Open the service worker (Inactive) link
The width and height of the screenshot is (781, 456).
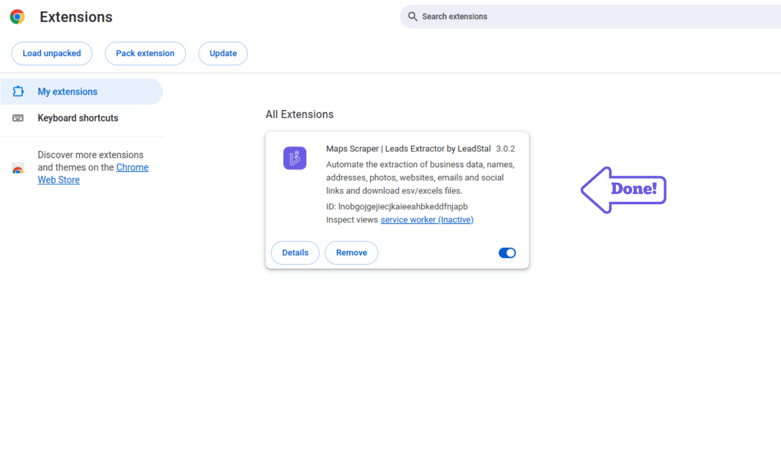pos(427,220)
